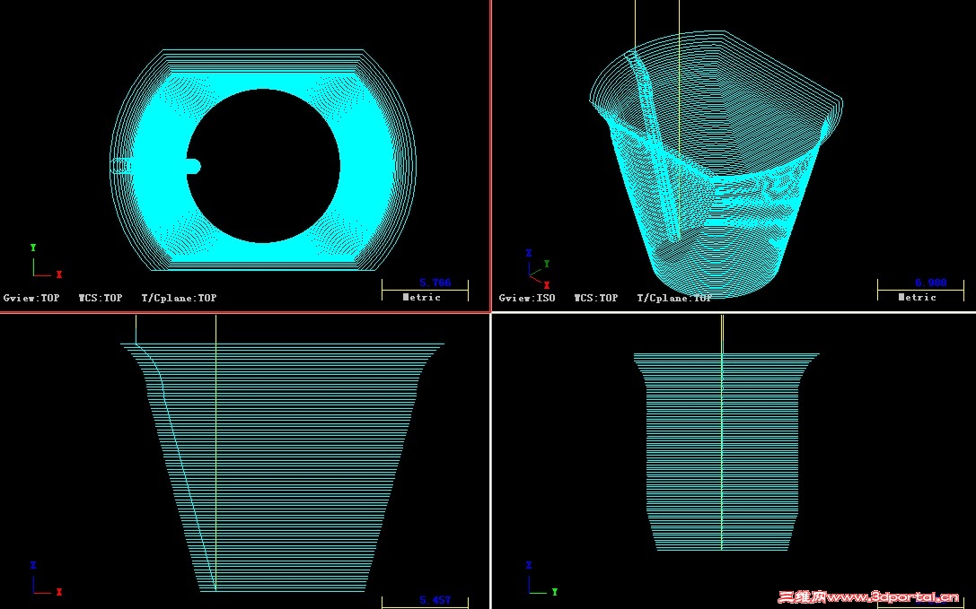Click WCS:TOP label in the isometric viewport
The image size is (976, 609).
(595, 298)
